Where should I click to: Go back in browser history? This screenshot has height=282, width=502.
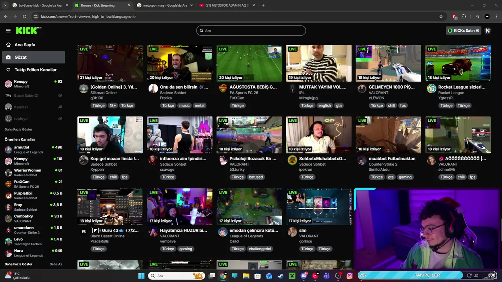click(6, 16)
